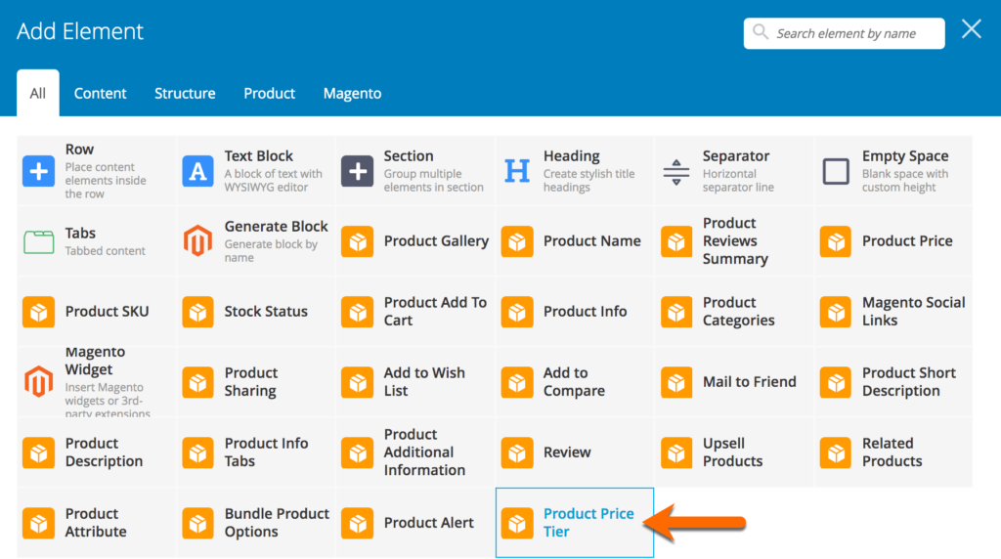
Task: Close the Add Element dialog
Action: tap(971, 28)
